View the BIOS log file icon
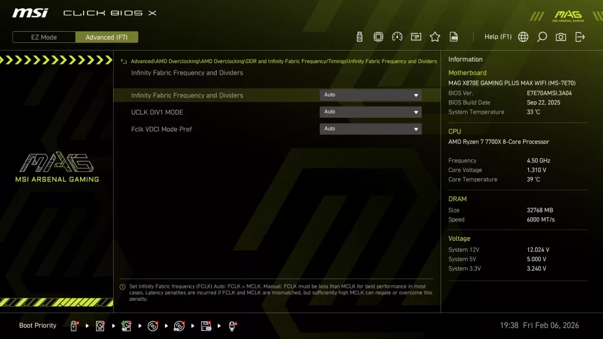Image resolution: width=603 pixels, height=339 pixels. point(453,36)
